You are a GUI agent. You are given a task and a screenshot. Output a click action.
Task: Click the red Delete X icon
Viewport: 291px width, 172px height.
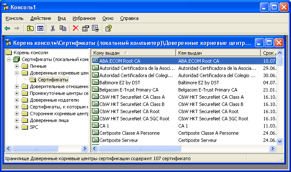(76, 28)
